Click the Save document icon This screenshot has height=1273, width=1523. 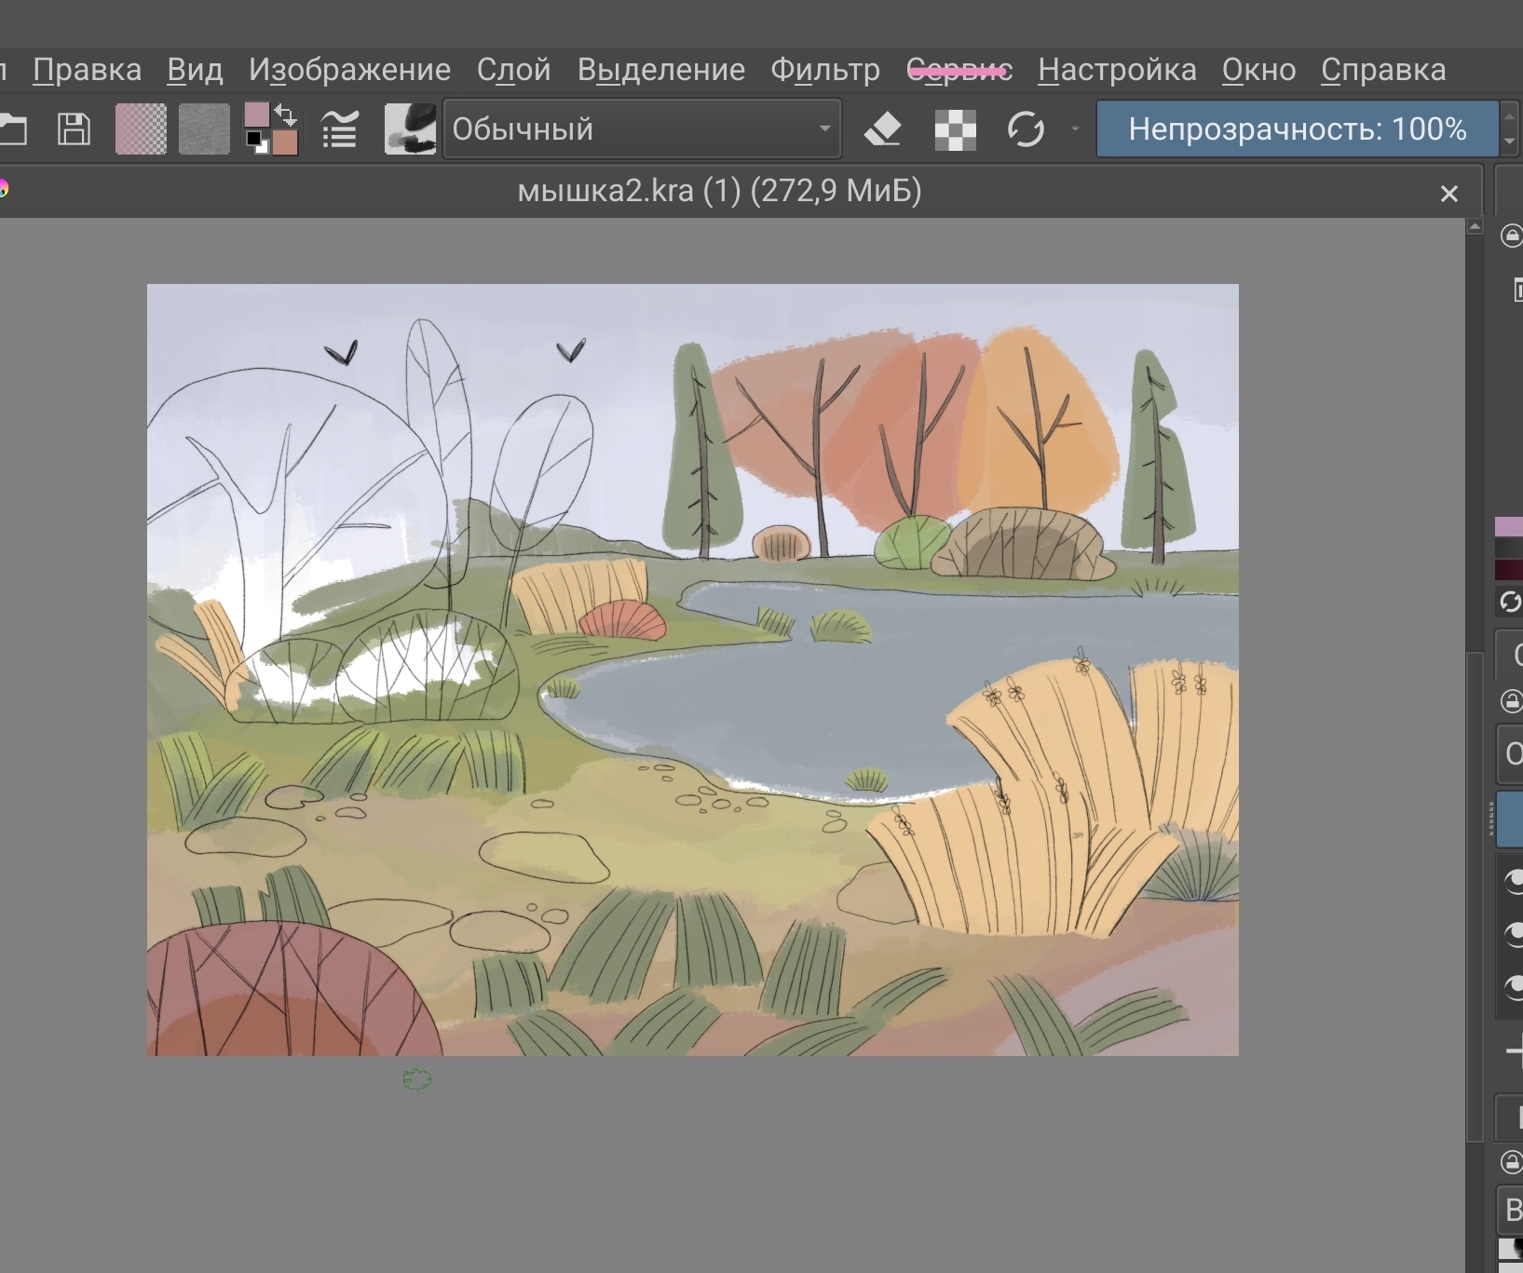pyautogui.click(x=74, y=129)
